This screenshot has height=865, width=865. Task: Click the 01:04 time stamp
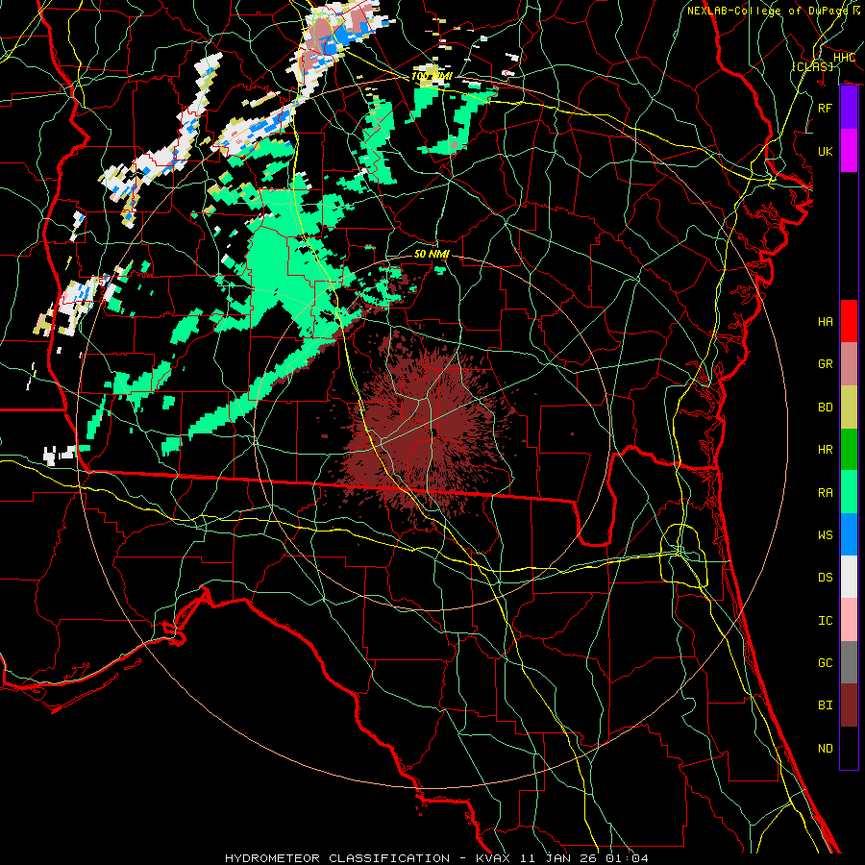tap(628, 858)
